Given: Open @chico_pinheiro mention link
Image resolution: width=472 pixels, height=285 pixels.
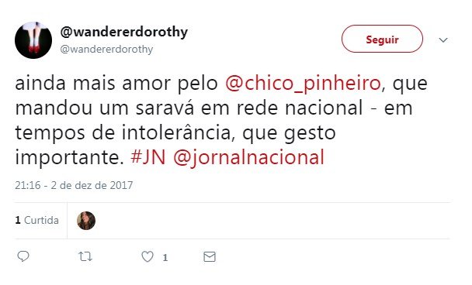Looking at the screenshot, I should pyautogui.click(x=303, y=84).
